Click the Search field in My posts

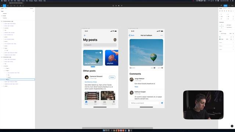(100, 45)
